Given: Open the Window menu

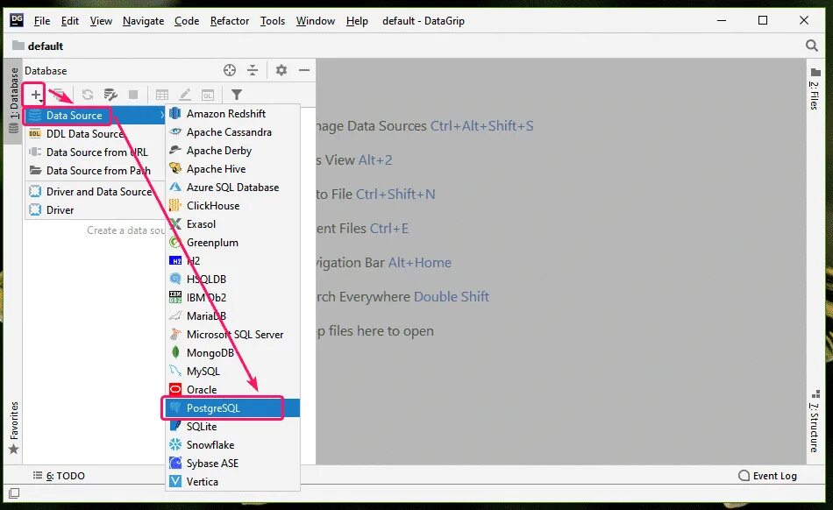Looking at the screenshot, I should click(x=316, y=21).
